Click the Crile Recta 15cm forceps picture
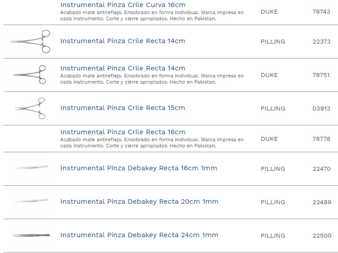The image size is (338, 253). point(30,108)
